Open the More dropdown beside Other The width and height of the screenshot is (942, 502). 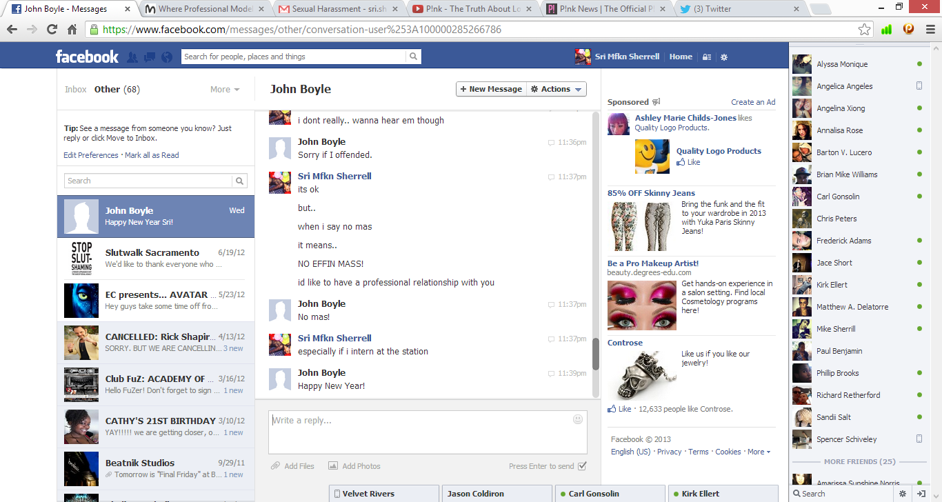225,90
